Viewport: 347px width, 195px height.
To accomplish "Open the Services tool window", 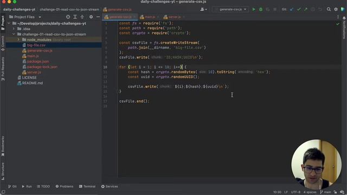I will pos(110,186).
